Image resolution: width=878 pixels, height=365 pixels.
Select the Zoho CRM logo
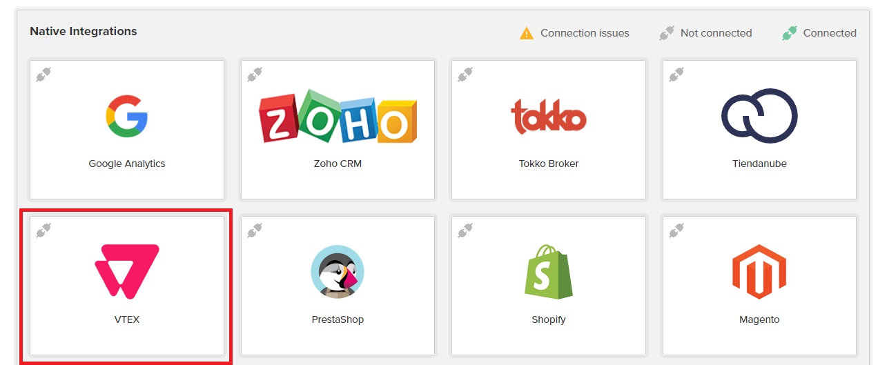[x=338, y=116]
